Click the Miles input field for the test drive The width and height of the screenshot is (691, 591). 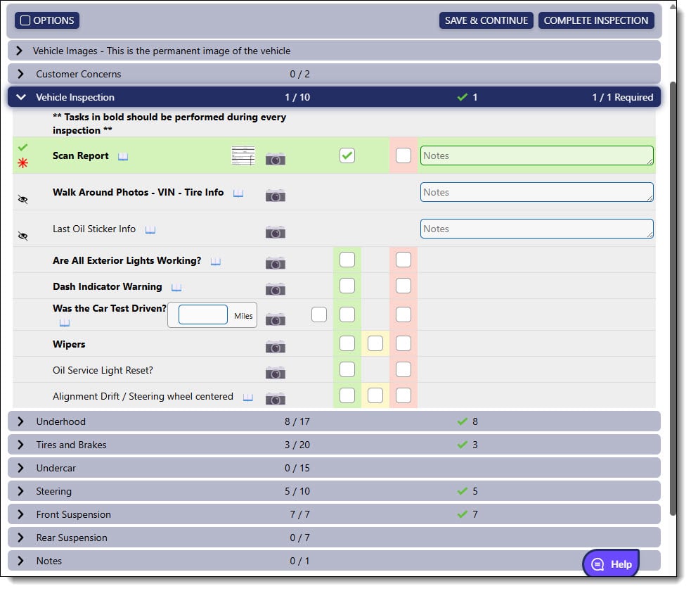[x=203, y=314]
